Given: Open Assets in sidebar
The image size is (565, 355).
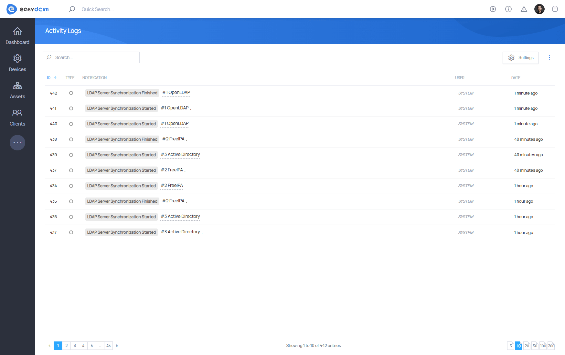Looking at the screenshot, I should tap(17, 90).
